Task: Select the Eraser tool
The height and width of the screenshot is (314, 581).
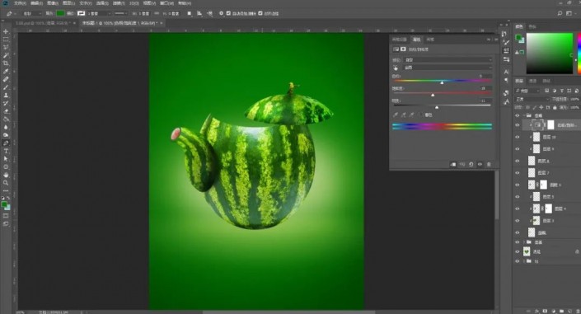Action: (x=6, y=110)
